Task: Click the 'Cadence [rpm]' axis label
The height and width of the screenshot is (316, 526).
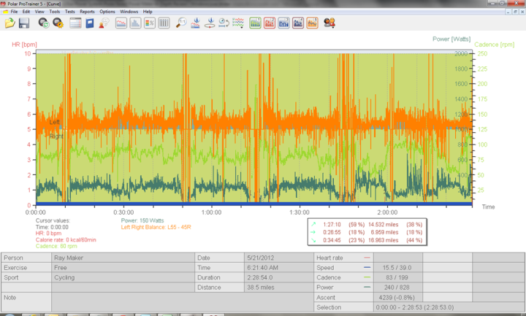Action: (495, 45)
